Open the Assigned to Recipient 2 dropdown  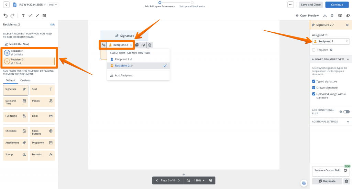(331, 41)
